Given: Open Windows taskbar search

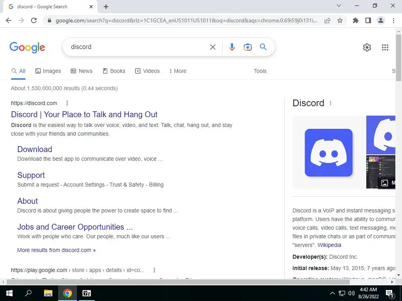Looking at the screenshot, I should [28, 293].
